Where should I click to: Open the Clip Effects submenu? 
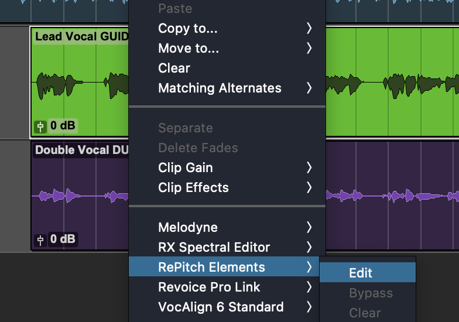pos(193,188)
